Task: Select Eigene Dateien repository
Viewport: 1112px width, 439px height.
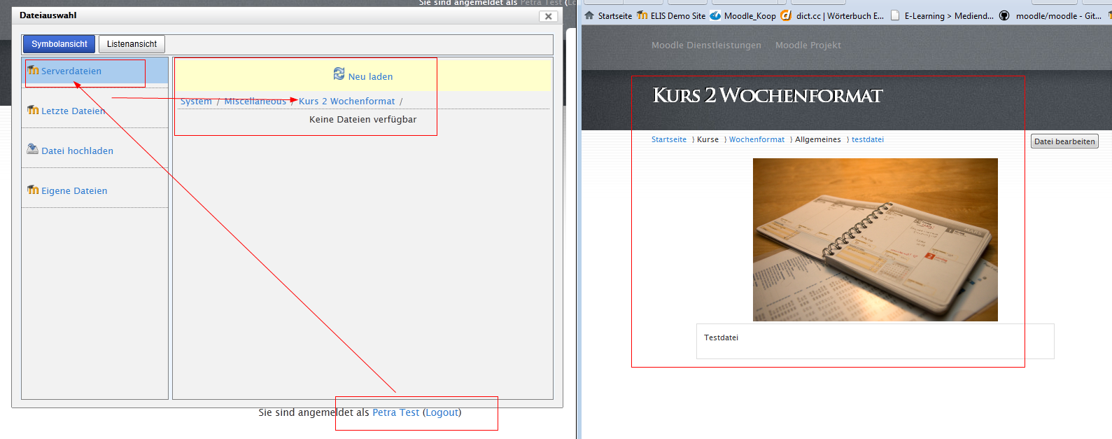Action: click(x=74, y=191)
